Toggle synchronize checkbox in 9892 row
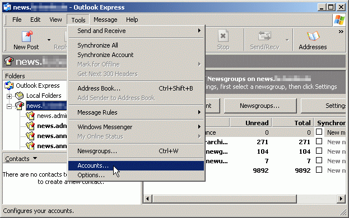The width and height of the screenshot is (349, 218). (319, 170)
